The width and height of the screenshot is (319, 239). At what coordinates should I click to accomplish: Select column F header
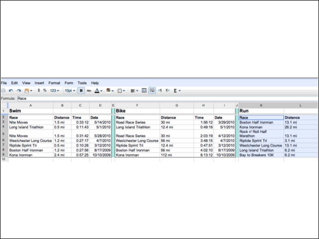point(138,106)
